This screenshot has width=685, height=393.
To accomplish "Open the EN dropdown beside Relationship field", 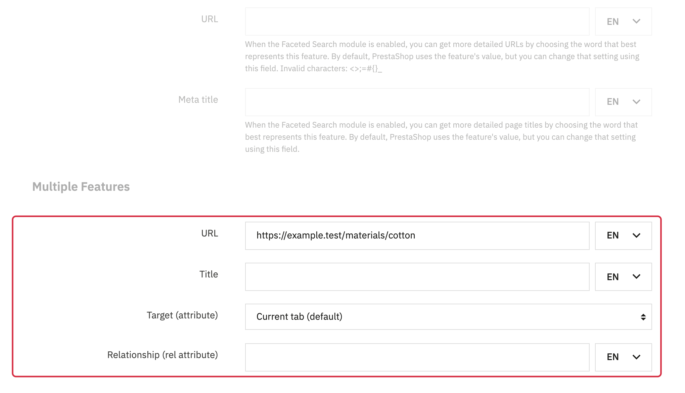I will [623, 357].
